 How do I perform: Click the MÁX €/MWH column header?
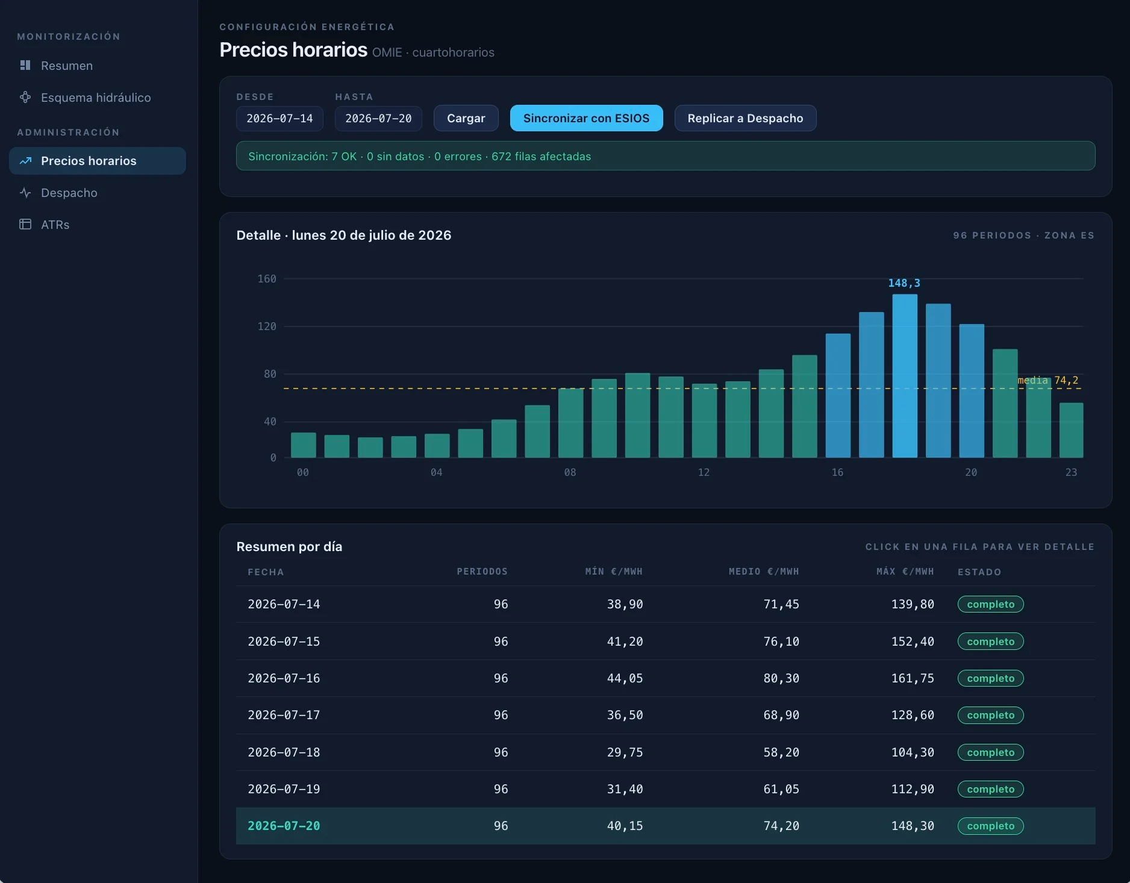(x=905, y=572)
